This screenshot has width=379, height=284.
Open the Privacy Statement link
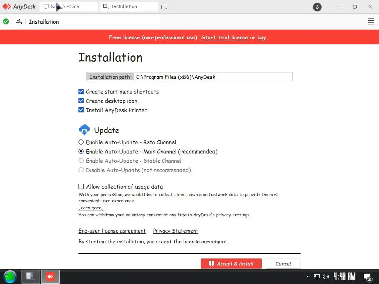[175, 231]
